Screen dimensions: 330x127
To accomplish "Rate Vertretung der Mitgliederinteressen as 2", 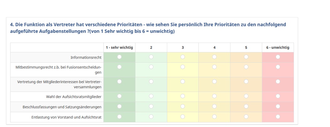I will [151, 82].
